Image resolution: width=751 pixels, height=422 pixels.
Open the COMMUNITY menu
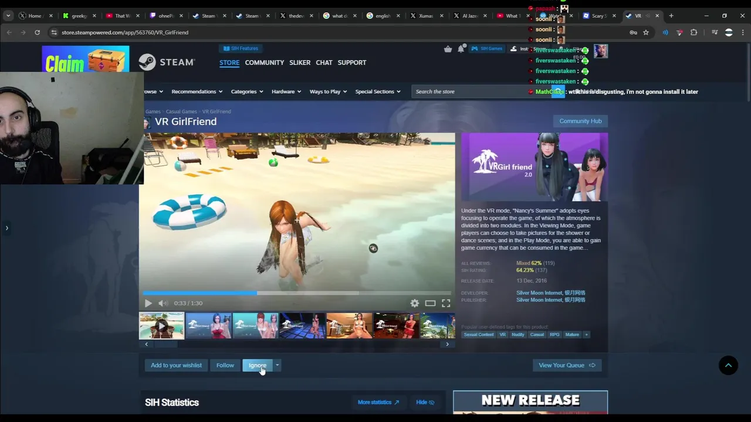pos(265,62)
